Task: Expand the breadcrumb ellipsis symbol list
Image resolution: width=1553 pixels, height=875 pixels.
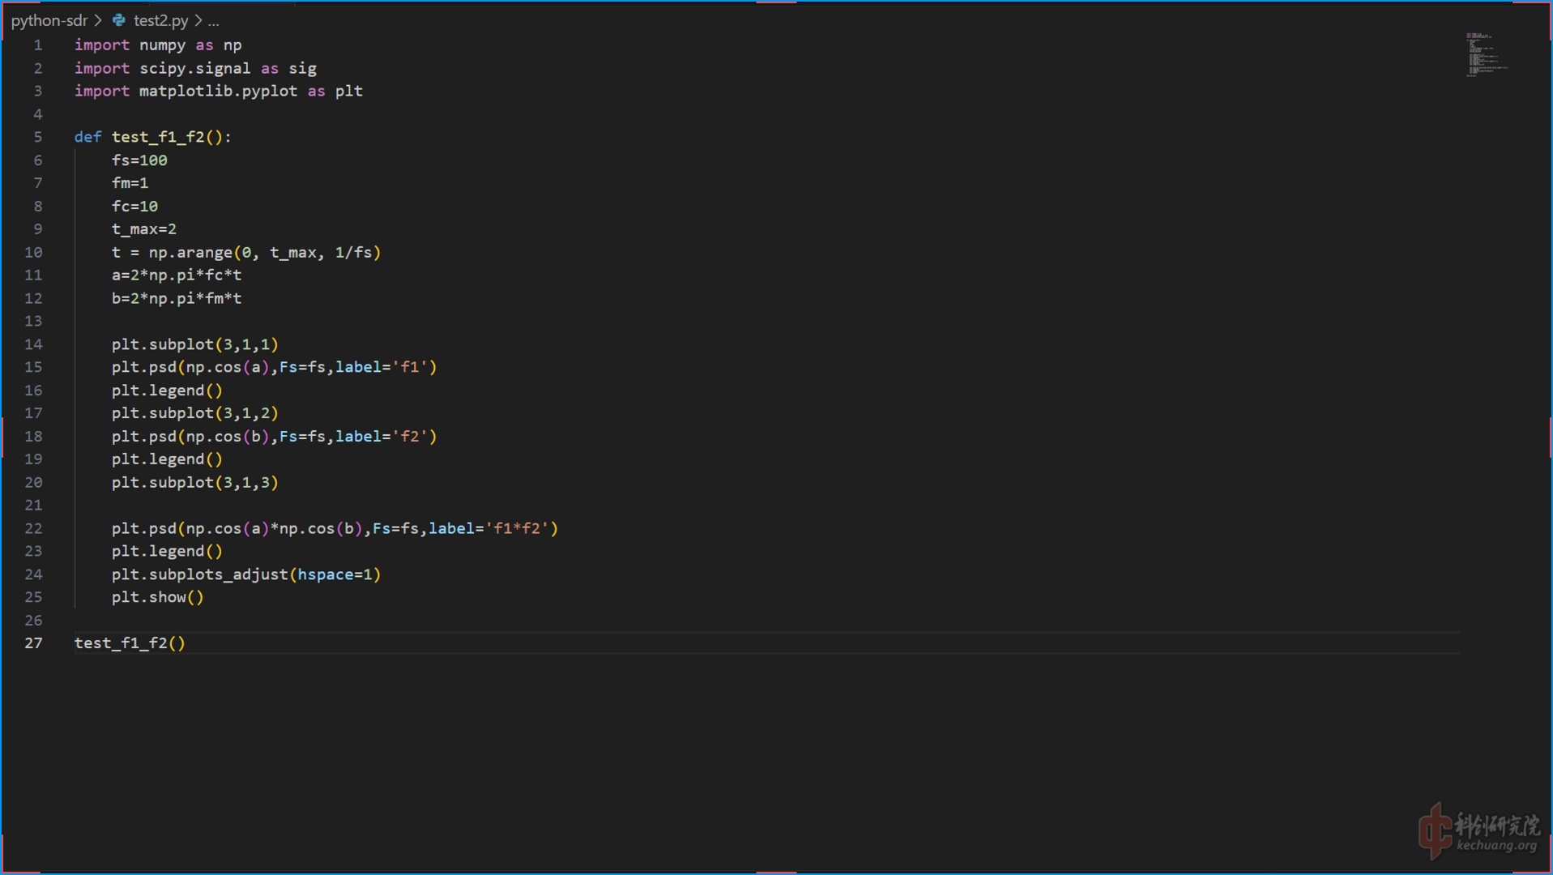Action: coord(214,20)
